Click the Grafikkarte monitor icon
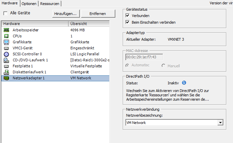The height and width of the screenshot is (143, 233). [6, 42]
